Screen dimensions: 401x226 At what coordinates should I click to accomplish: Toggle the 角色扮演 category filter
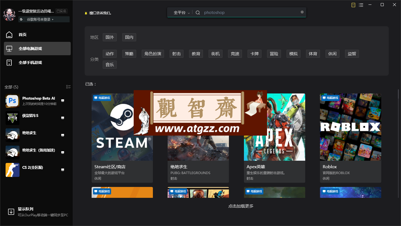pyautogui.click(x=153, y=54)
